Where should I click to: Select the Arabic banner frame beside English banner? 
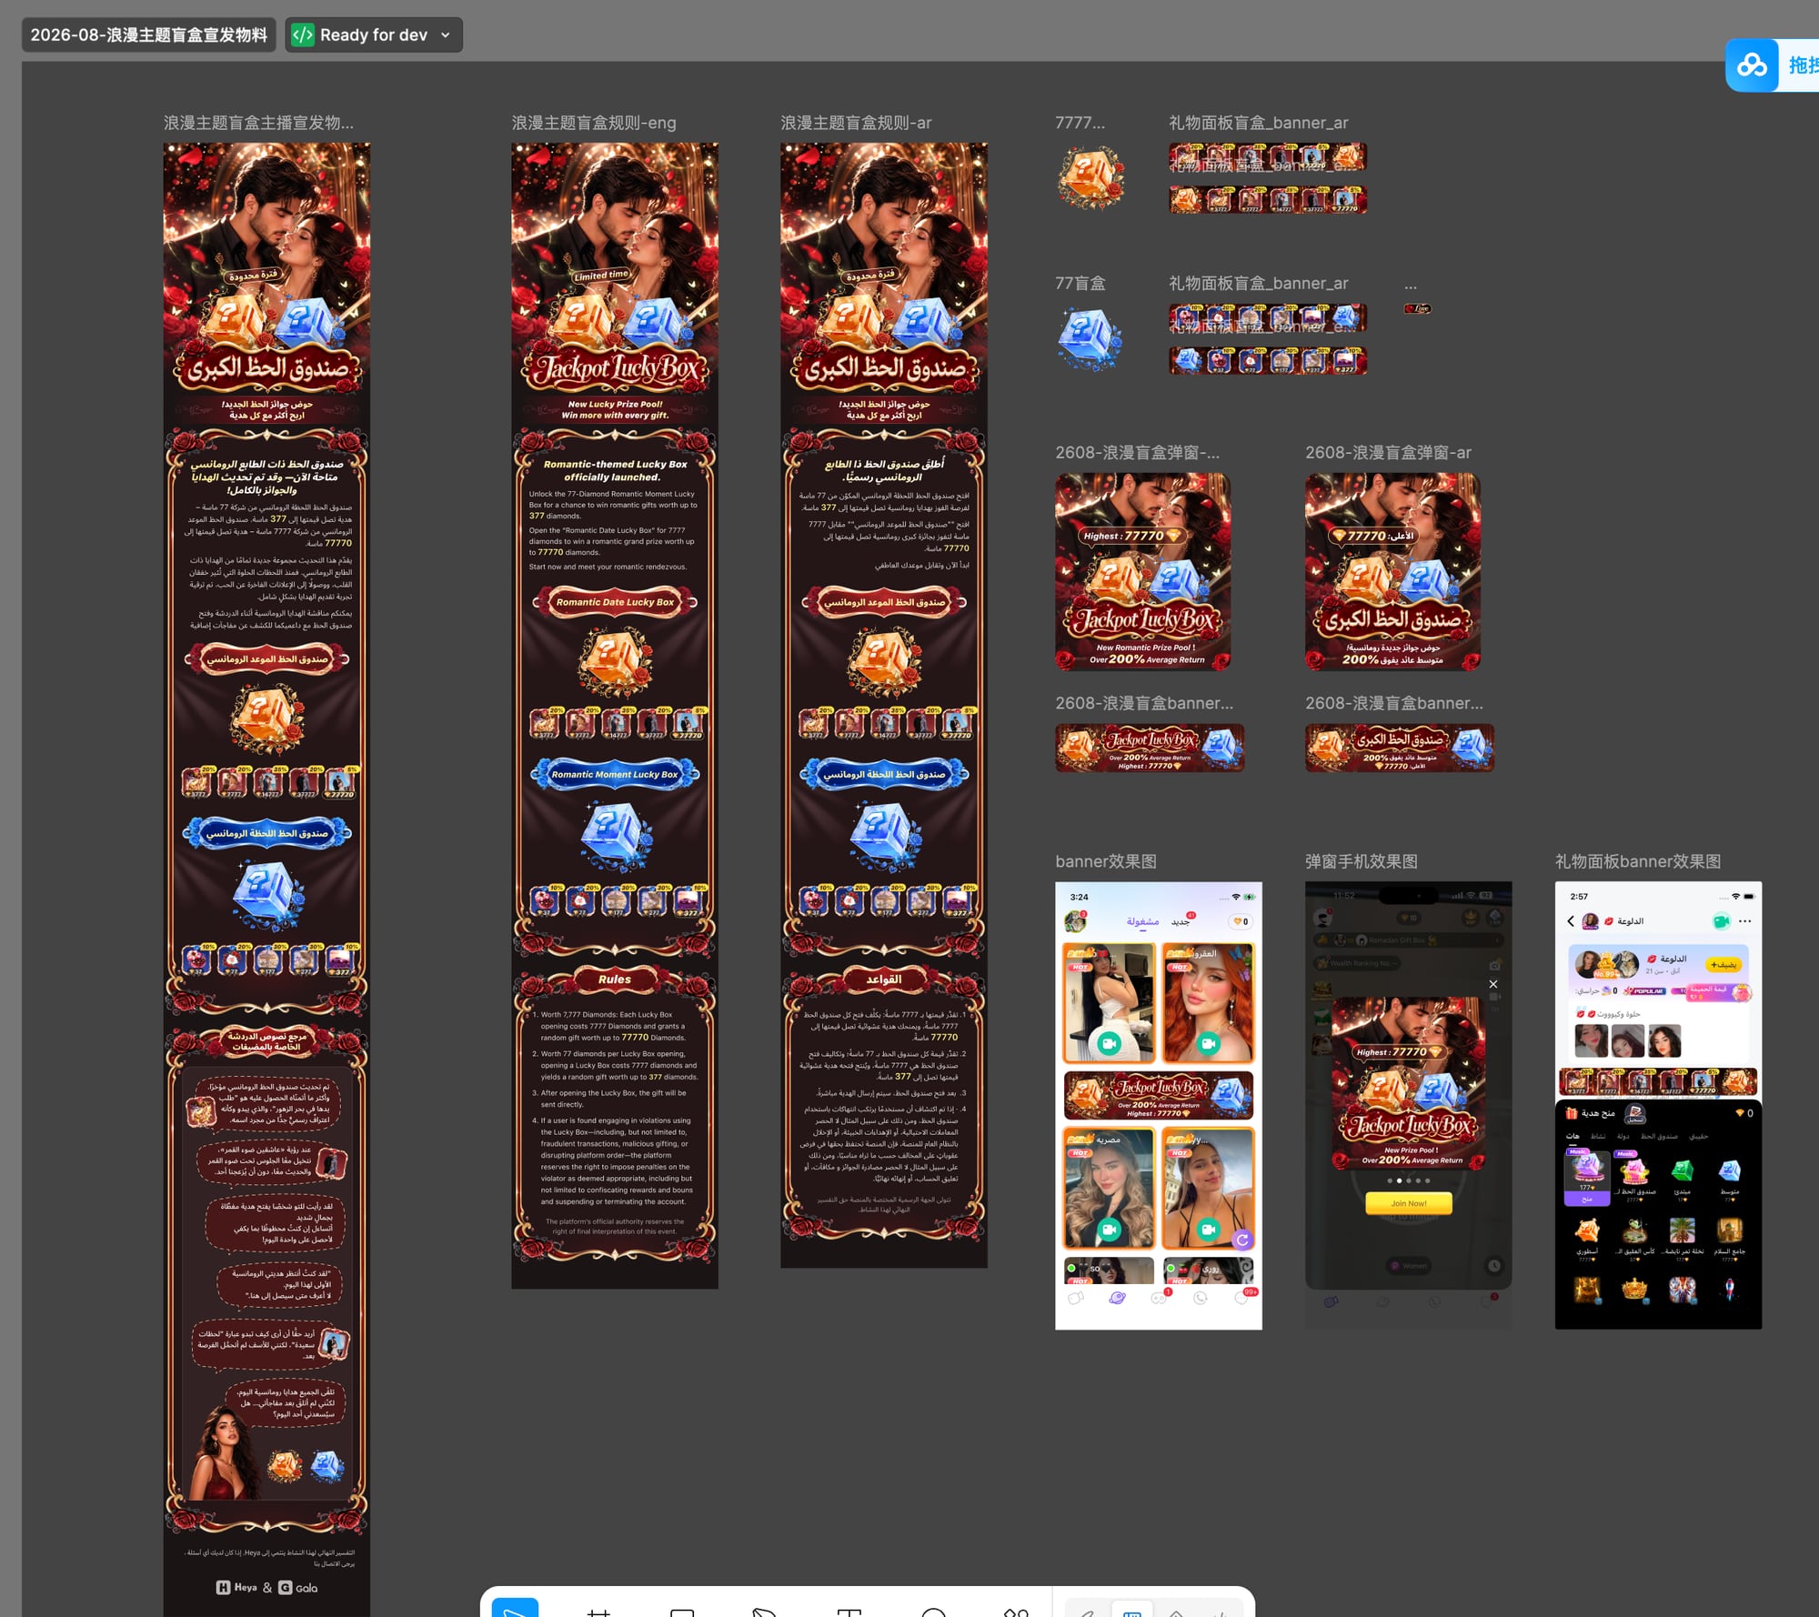coord(1400,748)
